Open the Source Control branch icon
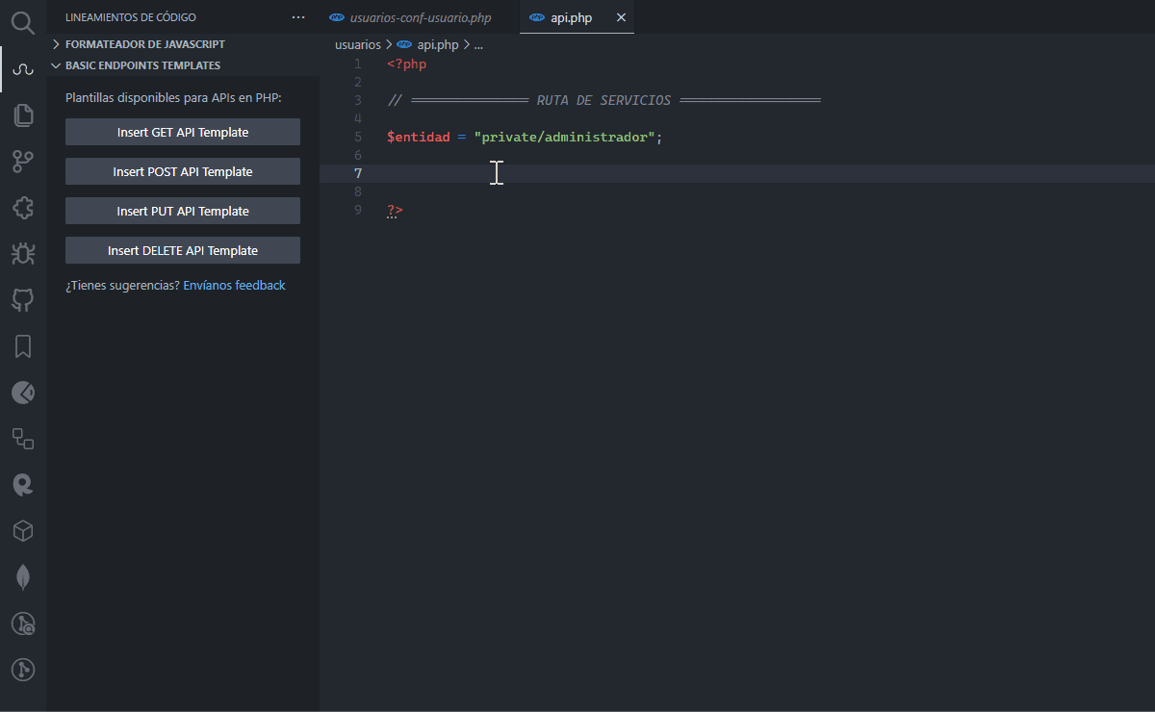 [23, 162]
